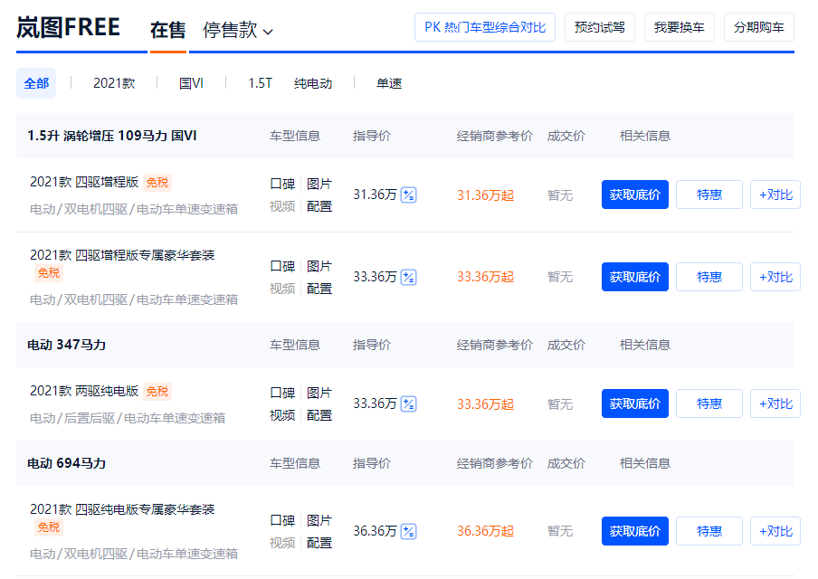Screen dimensions: 818x579
Task: Click 预约试驾 button
Action: [x=599, y=27]
